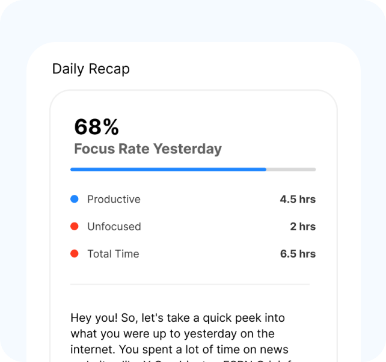Select the Unfocused row label
Screen dimensions: 386x362
(114, 227)
